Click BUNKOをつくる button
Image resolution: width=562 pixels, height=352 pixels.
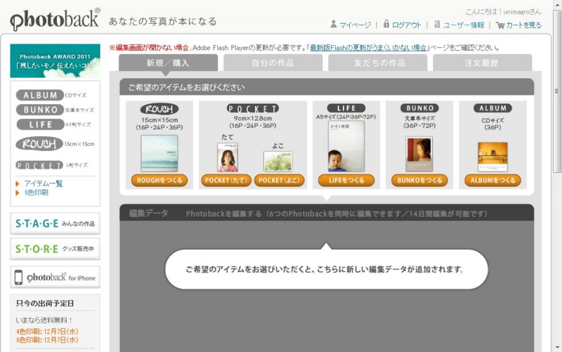point(419,181)
